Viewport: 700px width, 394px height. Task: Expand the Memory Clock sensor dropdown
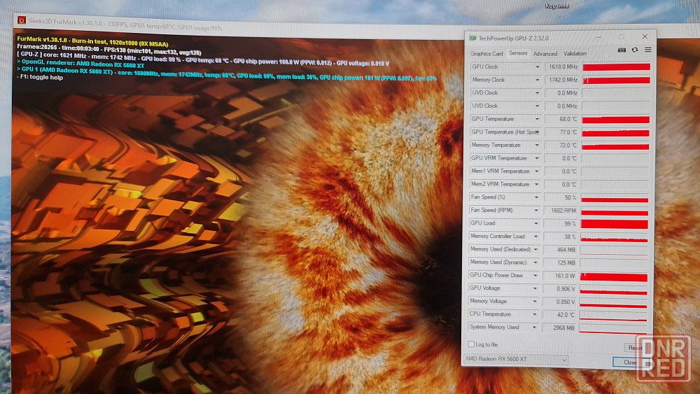(x=537, y=80)
